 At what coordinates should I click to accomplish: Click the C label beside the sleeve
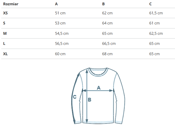[75, 97]
